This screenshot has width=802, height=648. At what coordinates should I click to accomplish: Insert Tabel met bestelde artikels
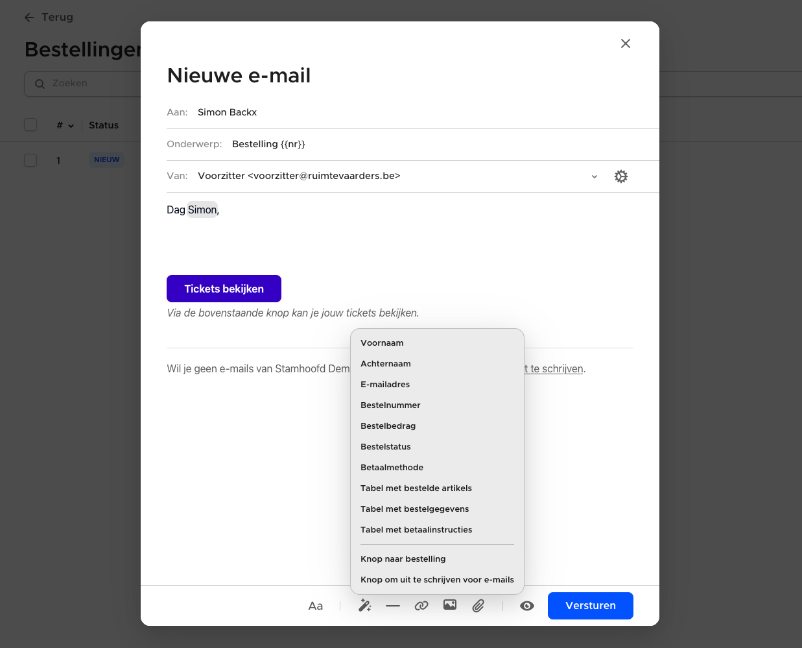[416, 488]
